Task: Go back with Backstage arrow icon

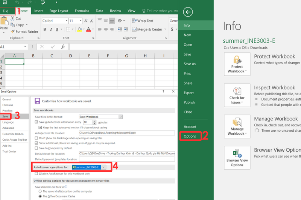Action: 188,12
